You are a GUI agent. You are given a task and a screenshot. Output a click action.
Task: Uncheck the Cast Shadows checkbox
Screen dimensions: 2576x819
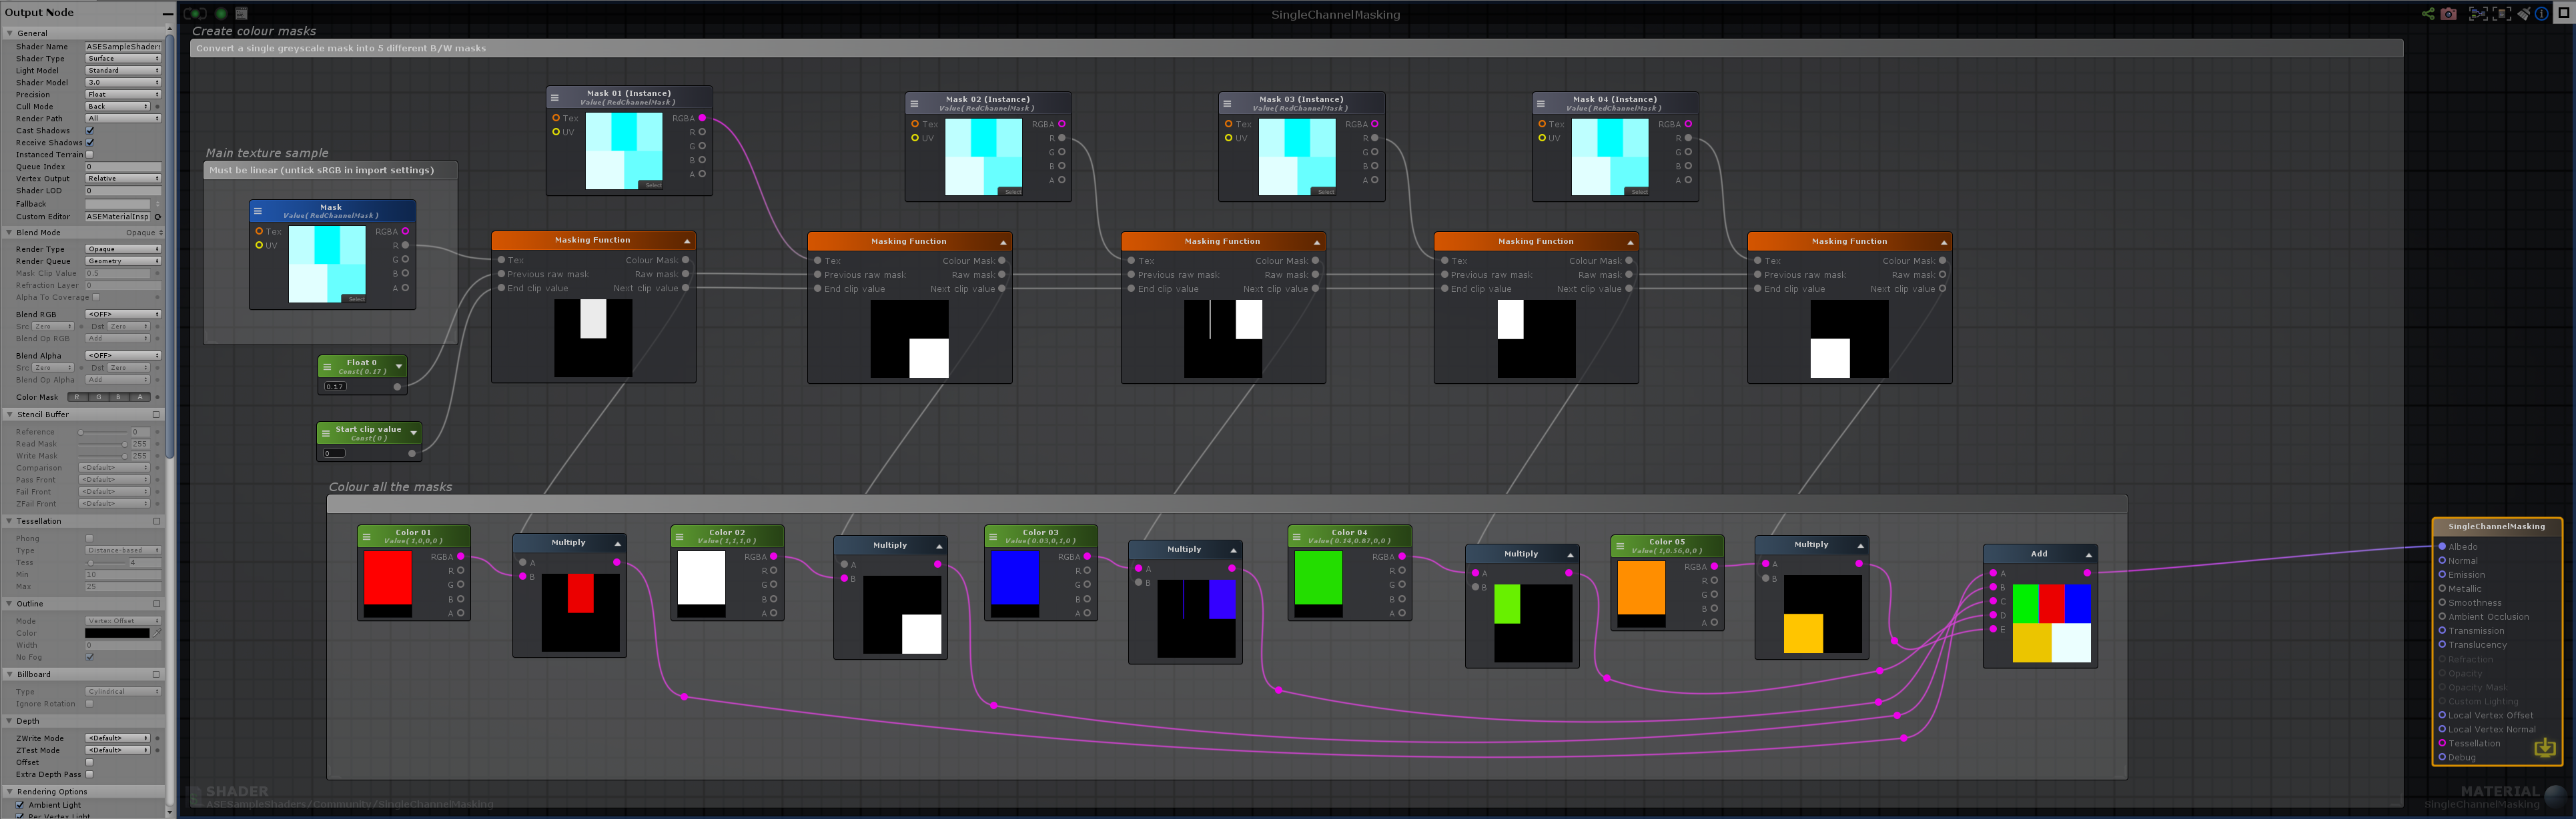(90, 131)
